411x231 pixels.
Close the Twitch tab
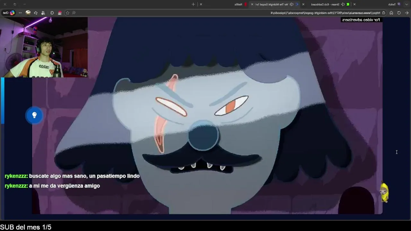pos(354,4)
